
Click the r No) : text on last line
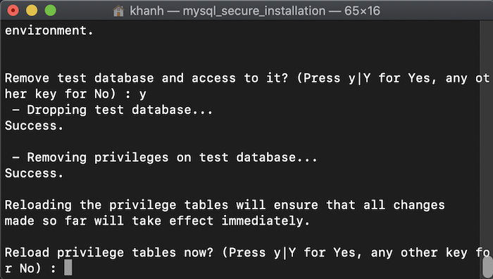(30, 268)
